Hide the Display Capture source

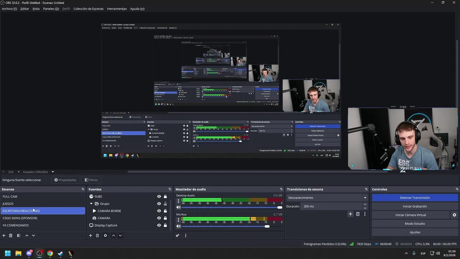(159, 225)
